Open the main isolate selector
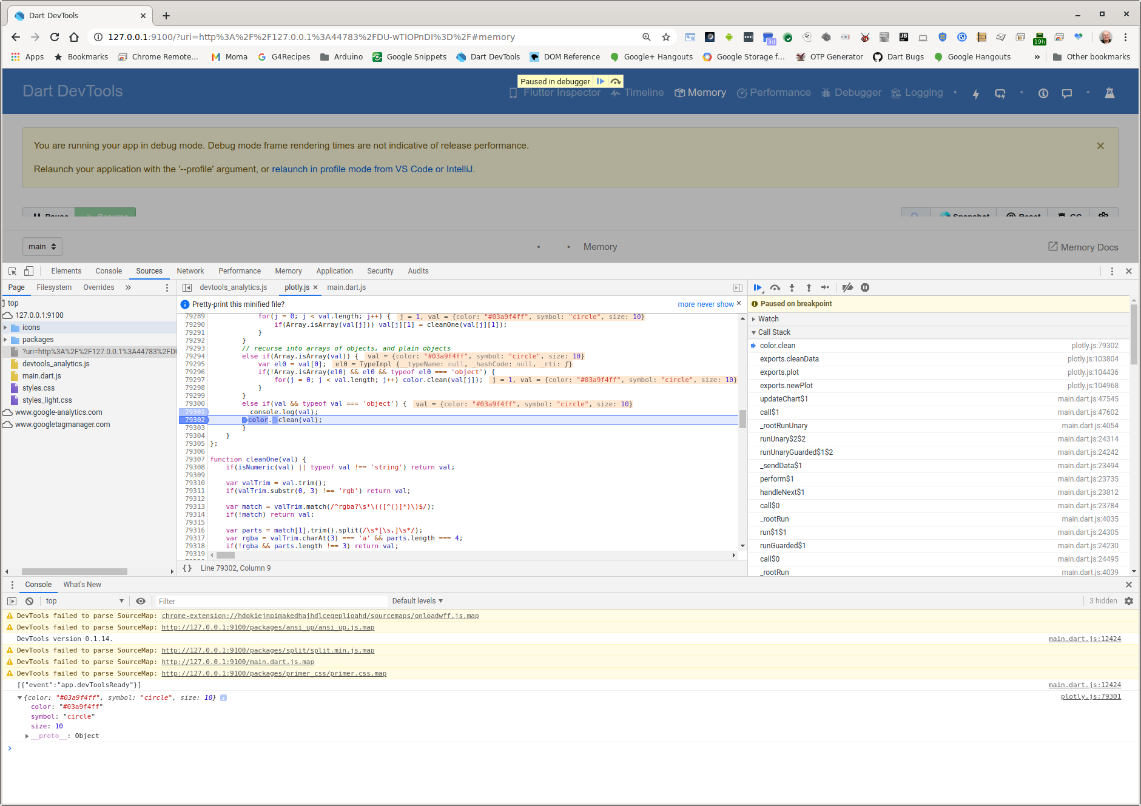Screen dimensions: 1141x806 tap(42, 247)
